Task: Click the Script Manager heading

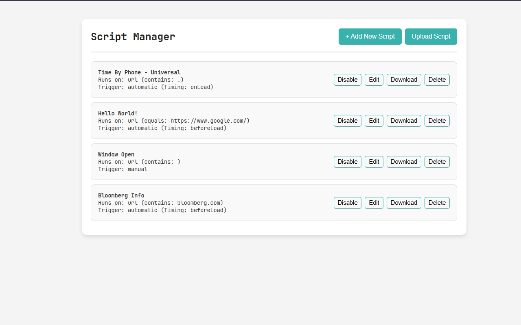Action: [133, 37]
